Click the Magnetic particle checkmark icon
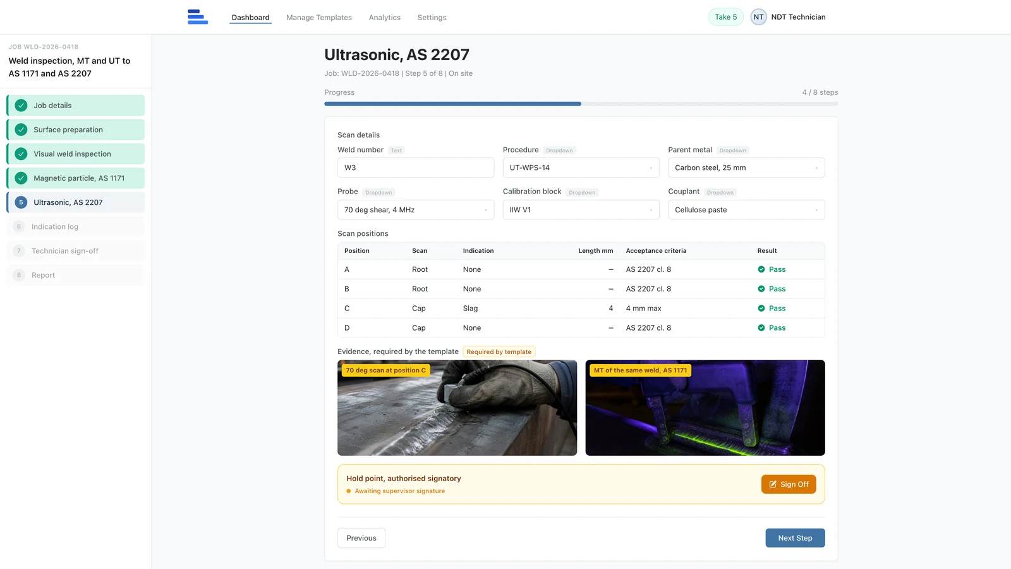This screenshot has width=1011, height=569. pos(21,178)
